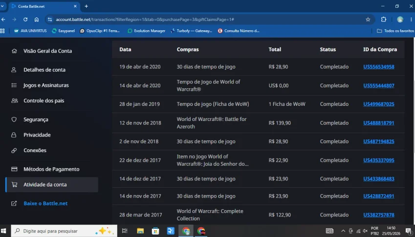Open Easypanel bookmark
The width and height of the screenshot is (415, 237).
point(63,31)
